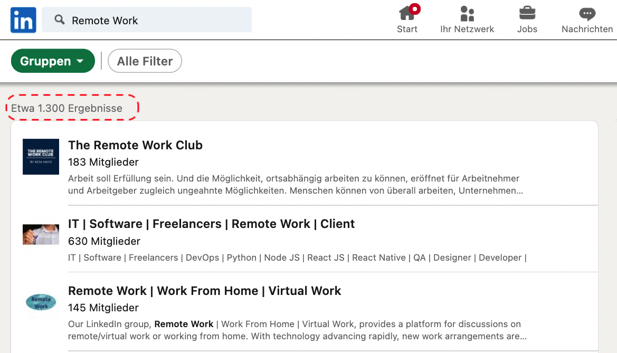Click the description starting 'Arbeit soll Erfüllung sein'
617x353 pixels.
296,185
